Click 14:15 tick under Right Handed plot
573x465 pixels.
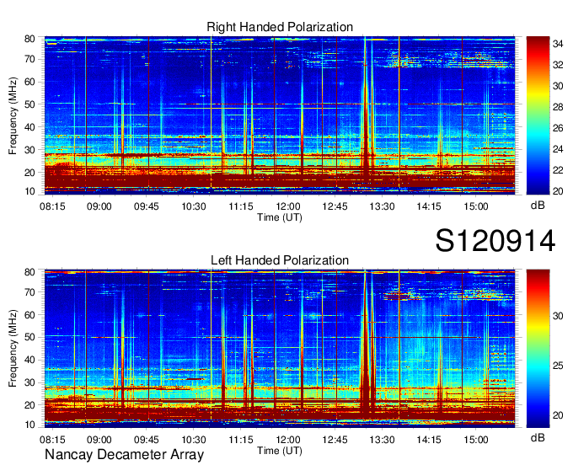pos(429,206)
